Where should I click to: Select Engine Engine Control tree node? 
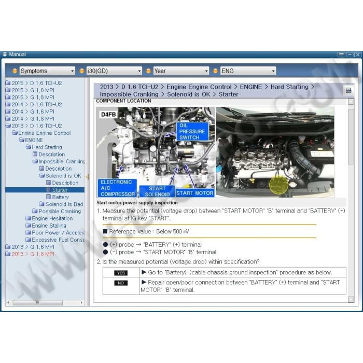[45, 133]
